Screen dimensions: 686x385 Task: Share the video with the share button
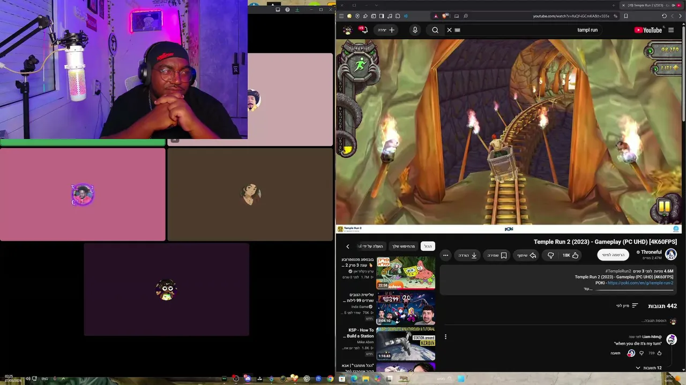pos(526,255)
